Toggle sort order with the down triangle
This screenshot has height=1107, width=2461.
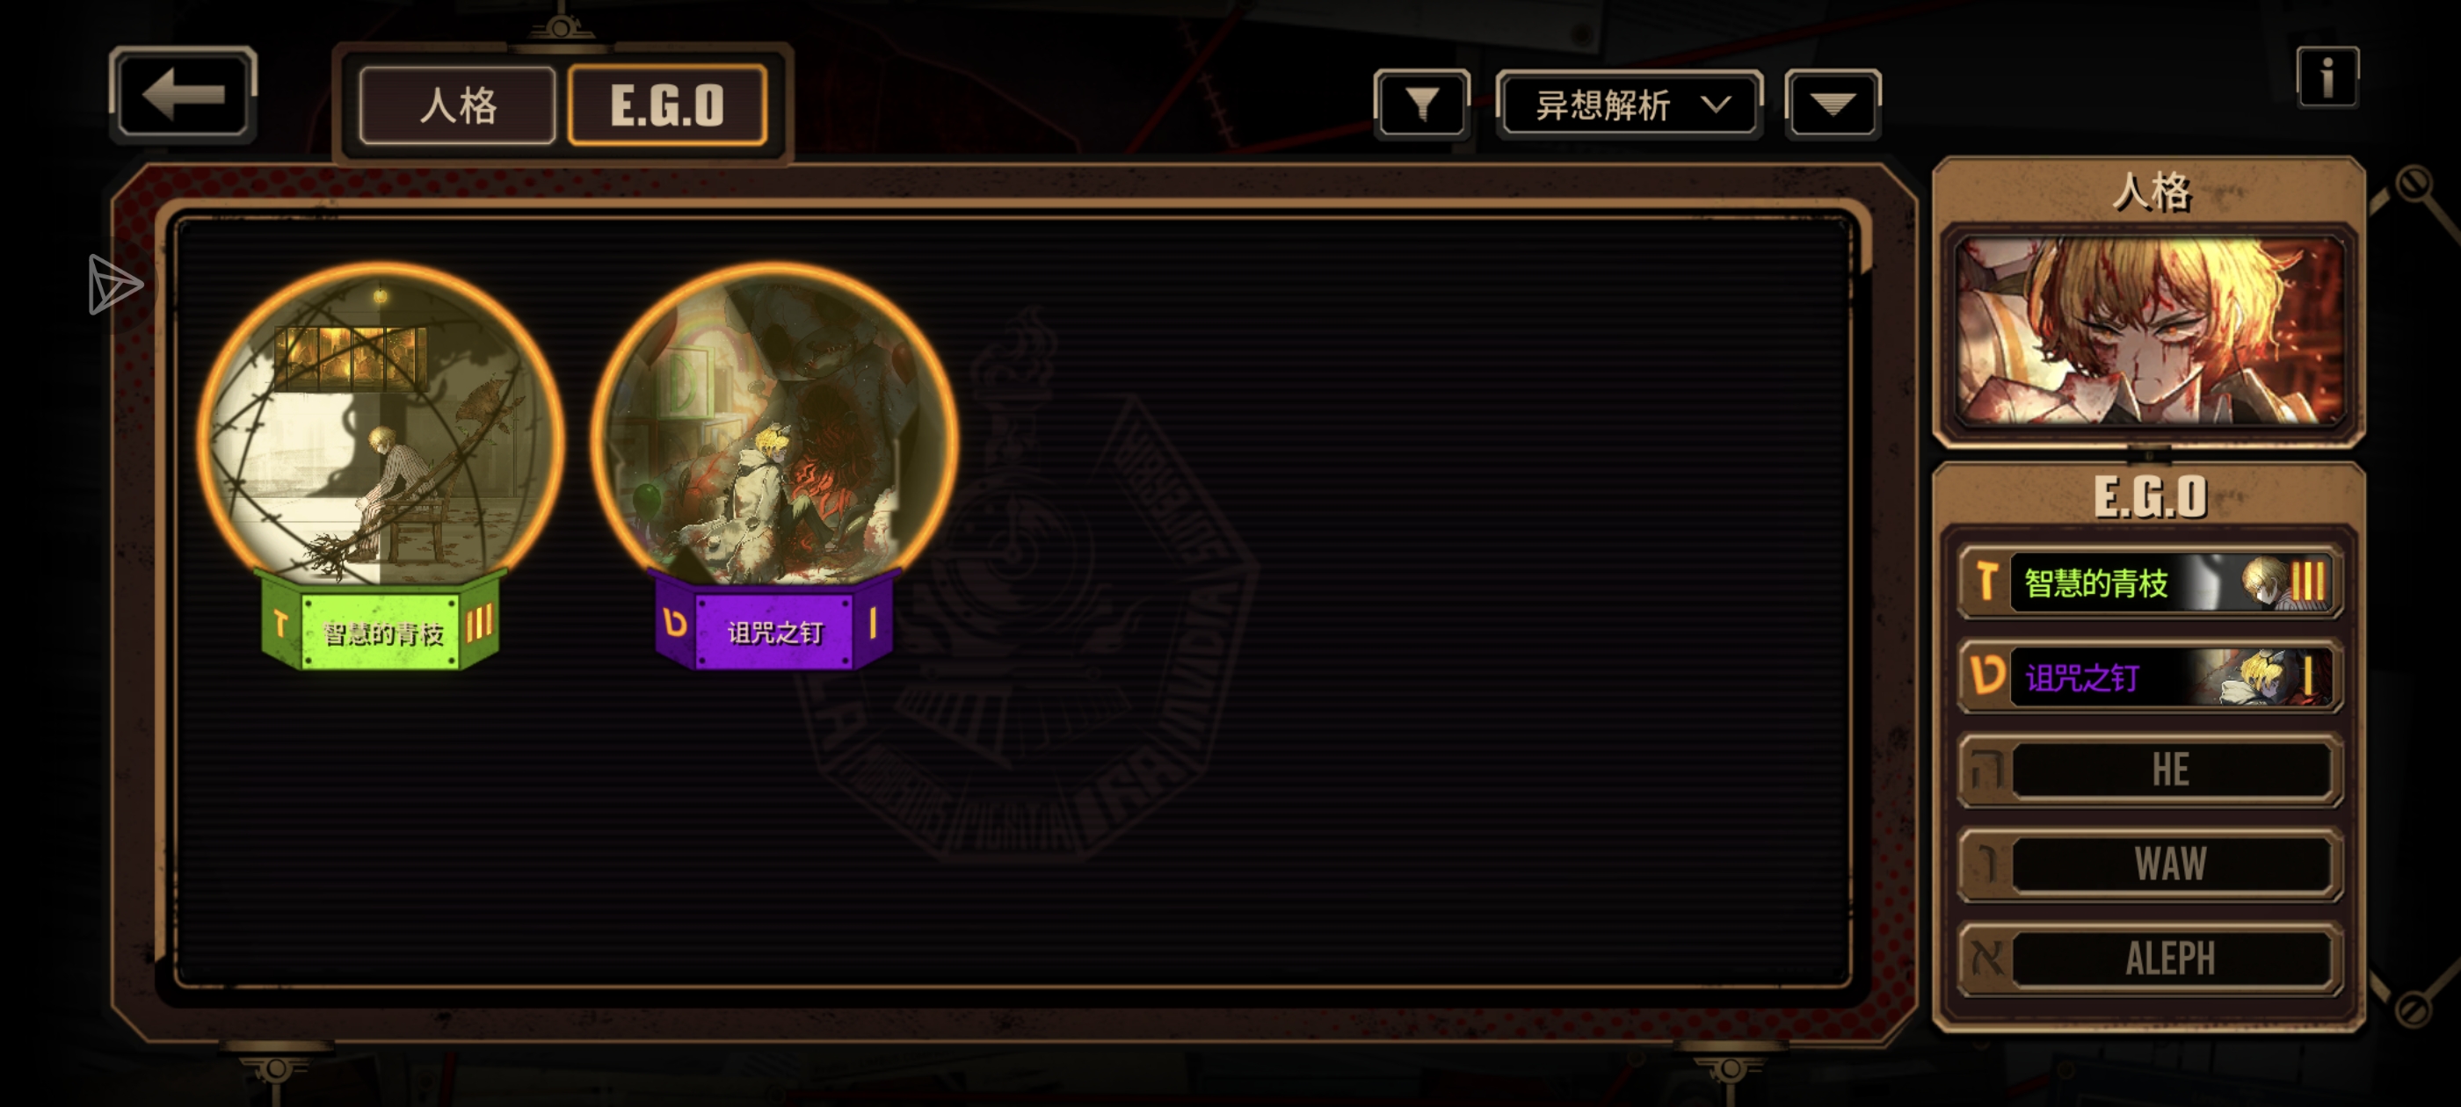pyautogui.click(x=1833, y=104)
